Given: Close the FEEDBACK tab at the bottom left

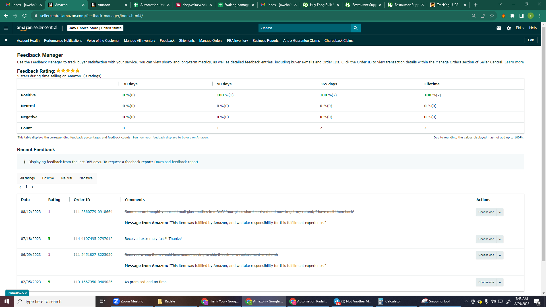Looking at the screenshot, I should pos(26,293).
